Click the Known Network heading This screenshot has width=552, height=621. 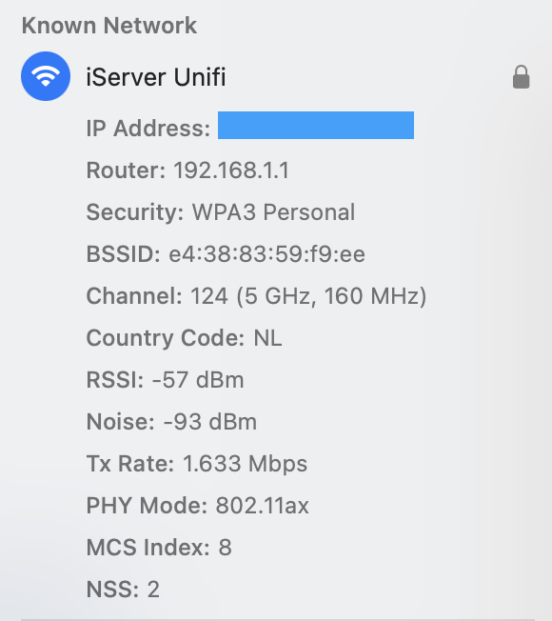108,26
